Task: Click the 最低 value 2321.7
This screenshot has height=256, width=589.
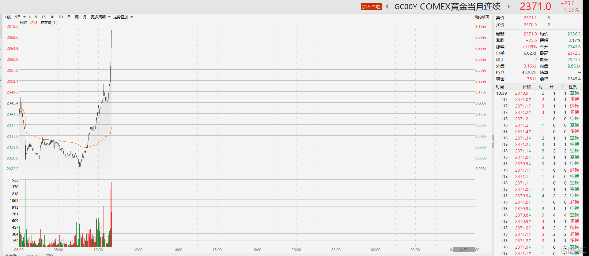Action: click(574, 60)
